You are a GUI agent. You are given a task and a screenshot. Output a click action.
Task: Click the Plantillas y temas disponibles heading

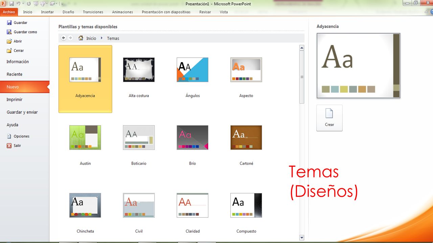point(88,27)
